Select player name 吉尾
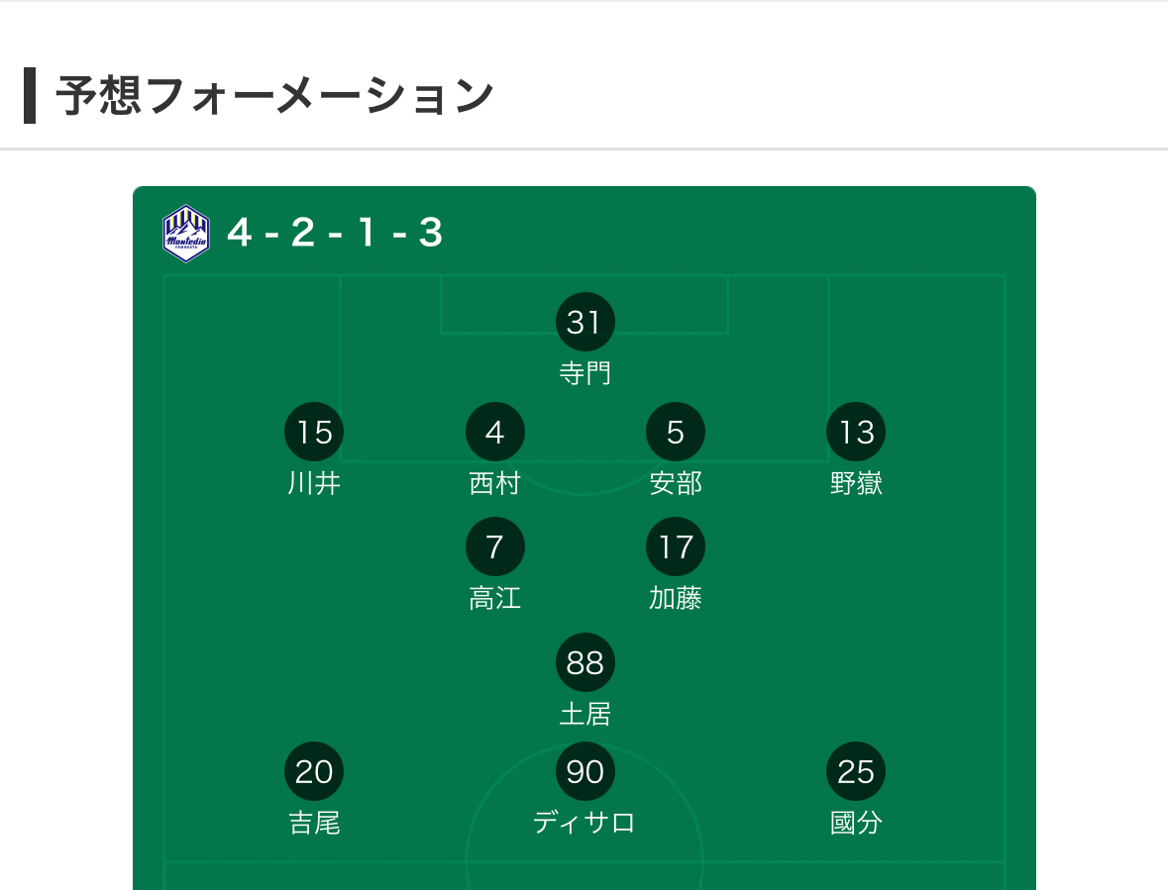Viewport: 1168px width, 890px height. (314, 823)
